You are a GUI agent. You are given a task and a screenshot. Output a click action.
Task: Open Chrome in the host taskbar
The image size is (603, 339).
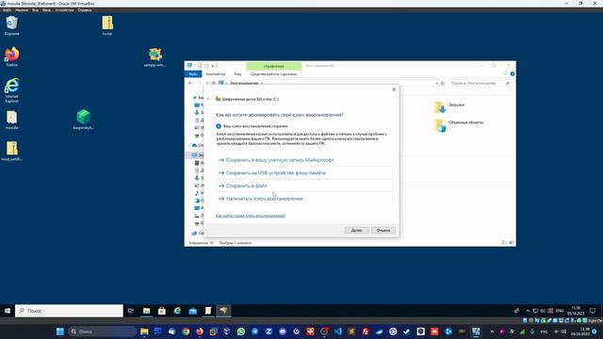pyautogui.click(x=186, y=331)
